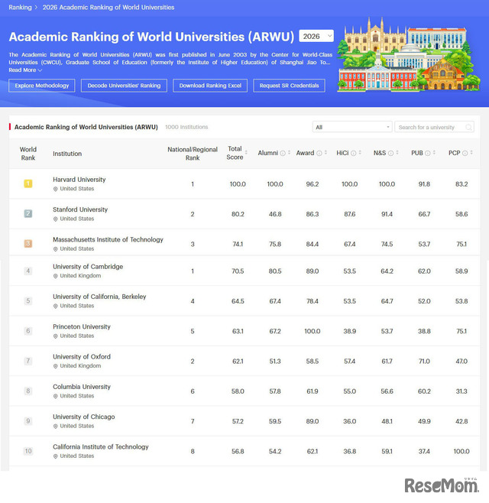Click the Academic Ranking of World Universities heading
This screenshot has height=503, width=489.
(x=151, y=37)
